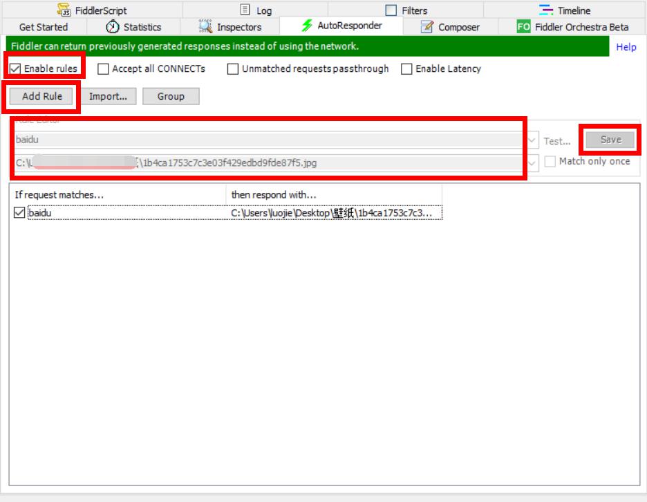Screen dimensions: 647x502
Task: Open the Help link
Action: (x=626, y=47)
